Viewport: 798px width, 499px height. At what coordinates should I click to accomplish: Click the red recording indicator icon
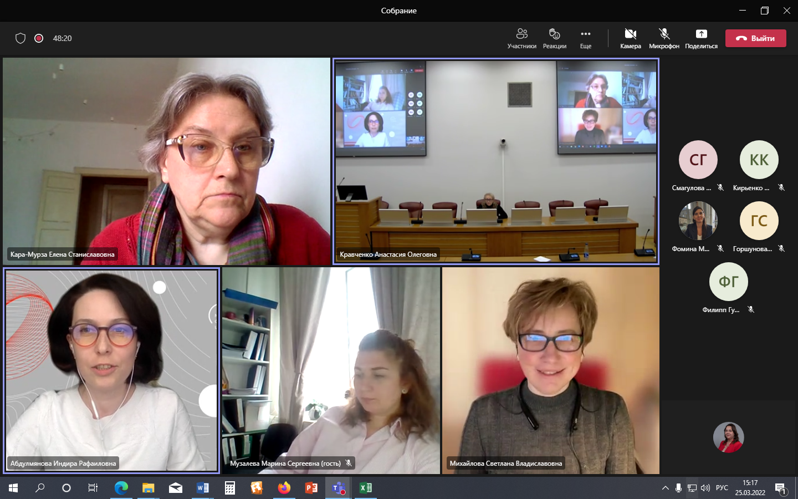(39, 38)
